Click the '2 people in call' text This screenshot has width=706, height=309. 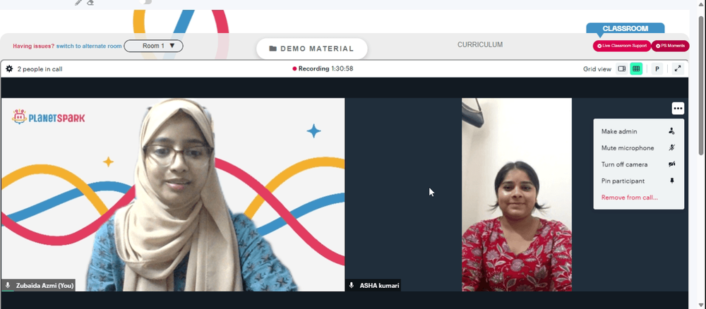(x=40, y=69)
